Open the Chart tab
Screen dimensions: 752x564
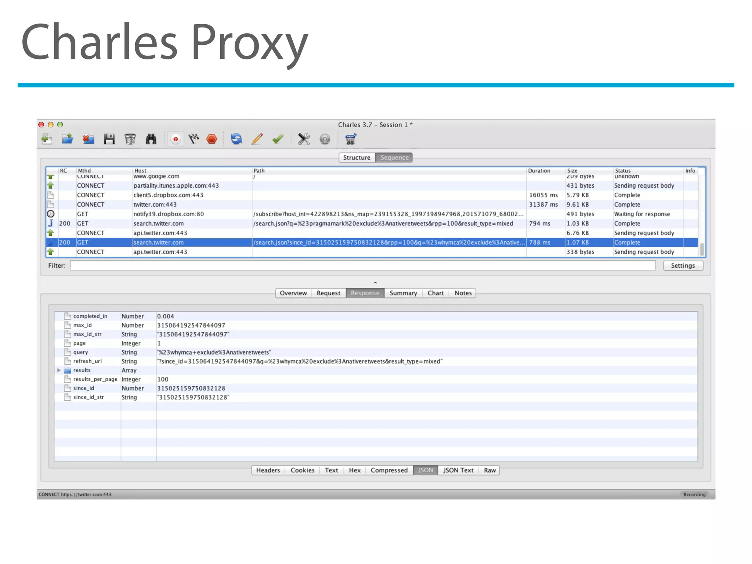435,293
